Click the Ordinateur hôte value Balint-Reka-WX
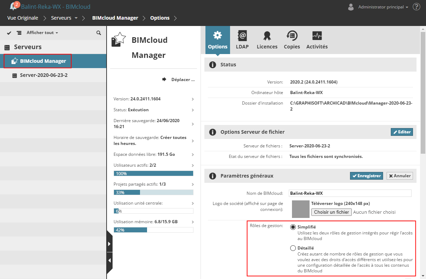 306,93
